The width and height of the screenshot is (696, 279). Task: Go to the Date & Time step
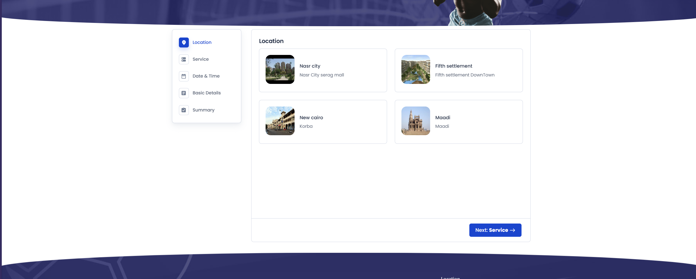206,76
